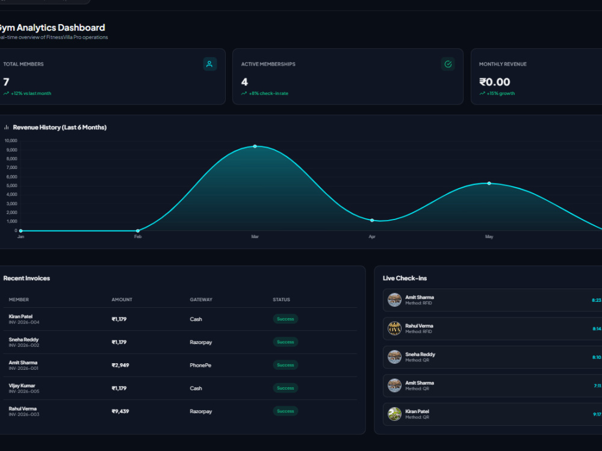Viewport: 602px width, 451px height.
Task: Open Sneha Reddy's check-in avatar
Action: 394,357
